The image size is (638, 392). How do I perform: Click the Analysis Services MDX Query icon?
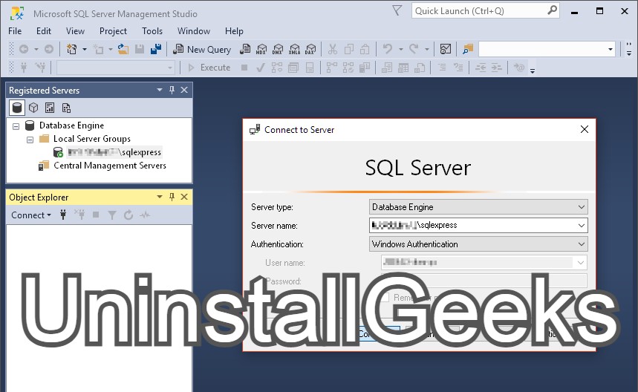(x=261, y=50)
